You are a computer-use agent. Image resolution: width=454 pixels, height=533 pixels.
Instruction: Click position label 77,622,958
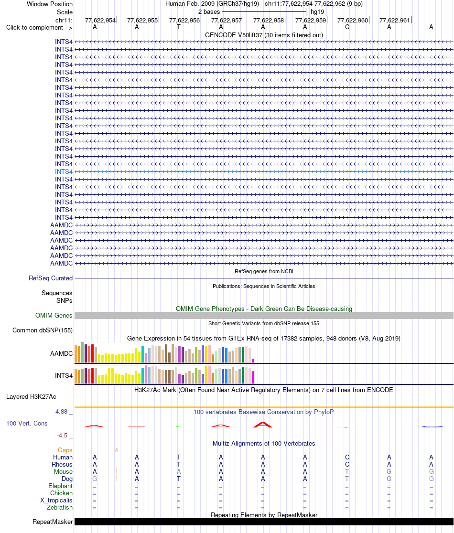(x=269, y=21)
